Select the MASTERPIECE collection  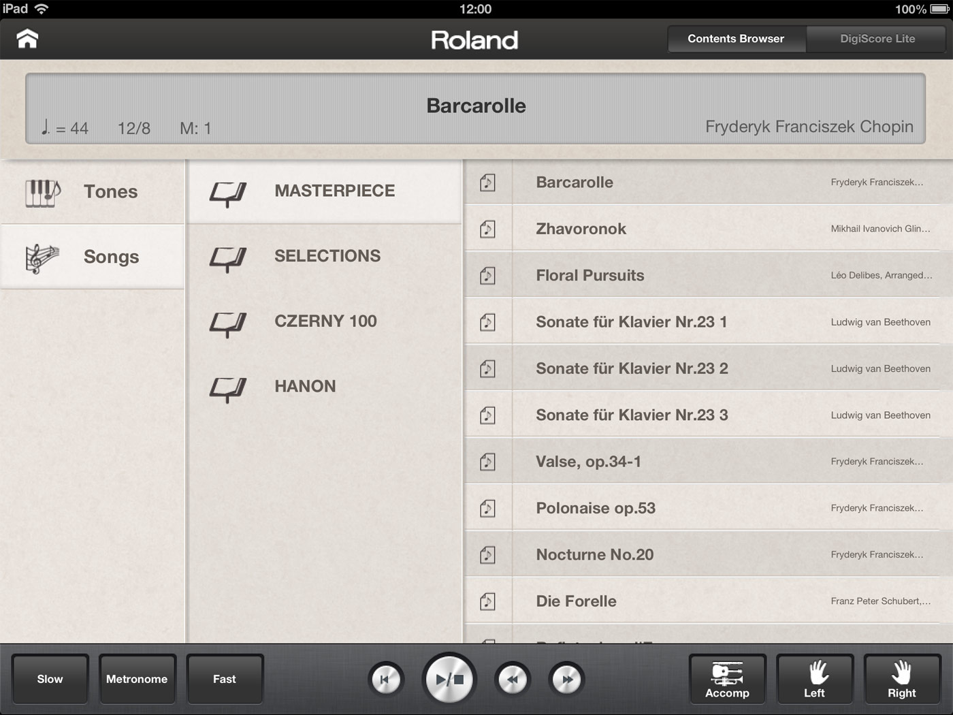click(325, 191)
